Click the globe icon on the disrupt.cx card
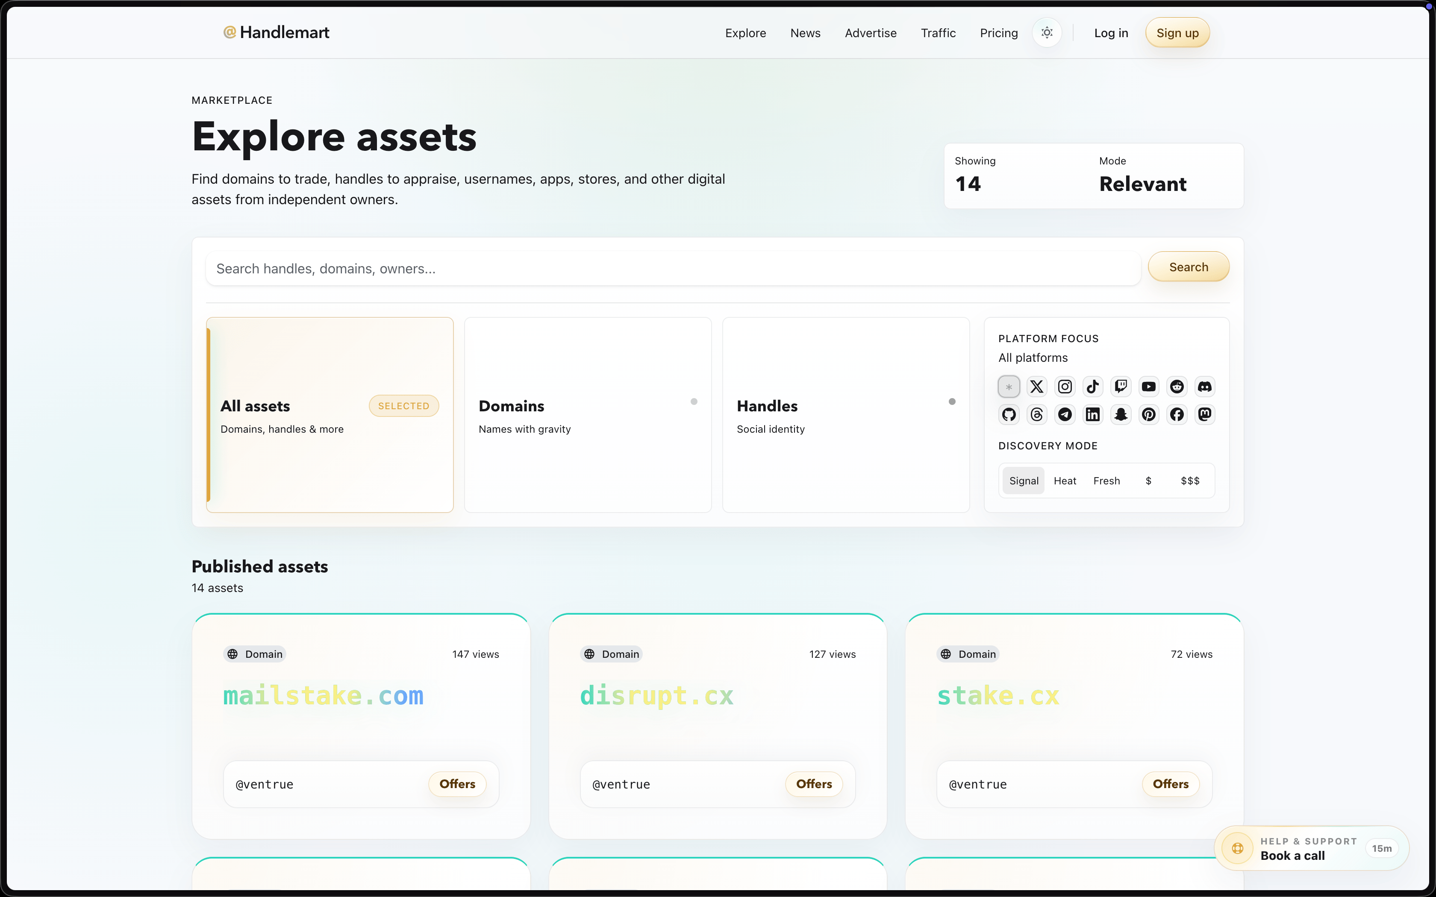Screen dimensions: 1436x897 tap(589, 654)
